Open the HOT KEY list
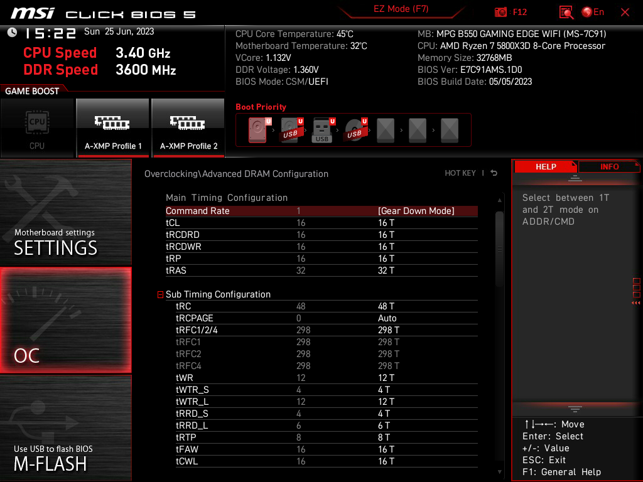Image resolution: width=643 pixels, height=482 pixels. pos(460,173)
